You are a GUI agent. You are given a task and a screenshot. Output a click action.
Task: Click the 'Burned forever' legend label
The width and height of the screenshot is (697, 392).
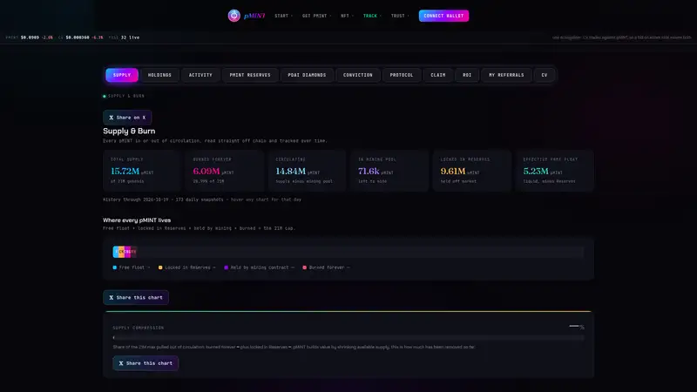(x=327, y=267)
